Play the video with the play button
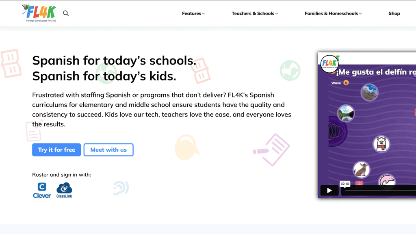Screen dimensions: 416x234 pos(329,191)
